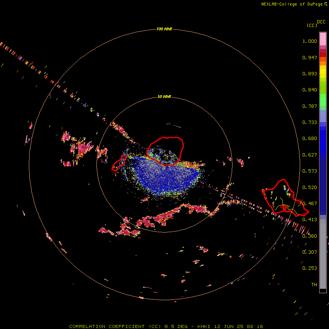Select the 0.840 scale value

310,90
